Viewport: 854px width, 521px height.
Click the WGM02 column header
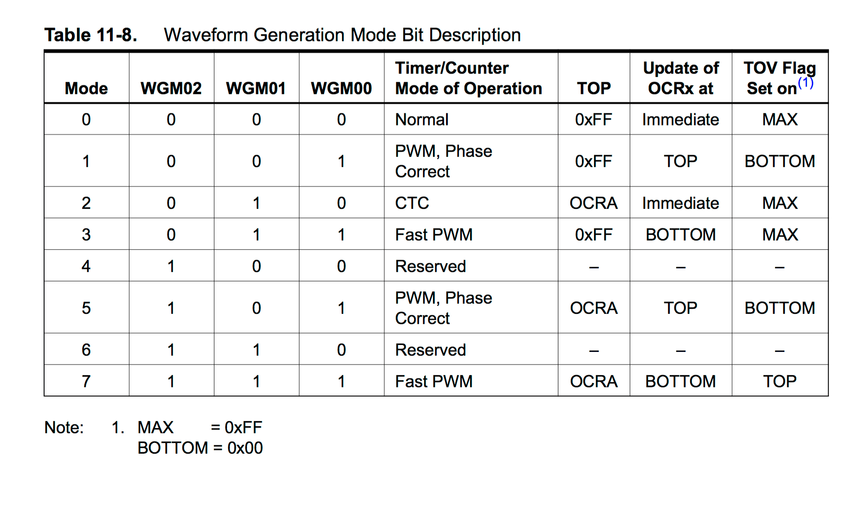[171, 88]
